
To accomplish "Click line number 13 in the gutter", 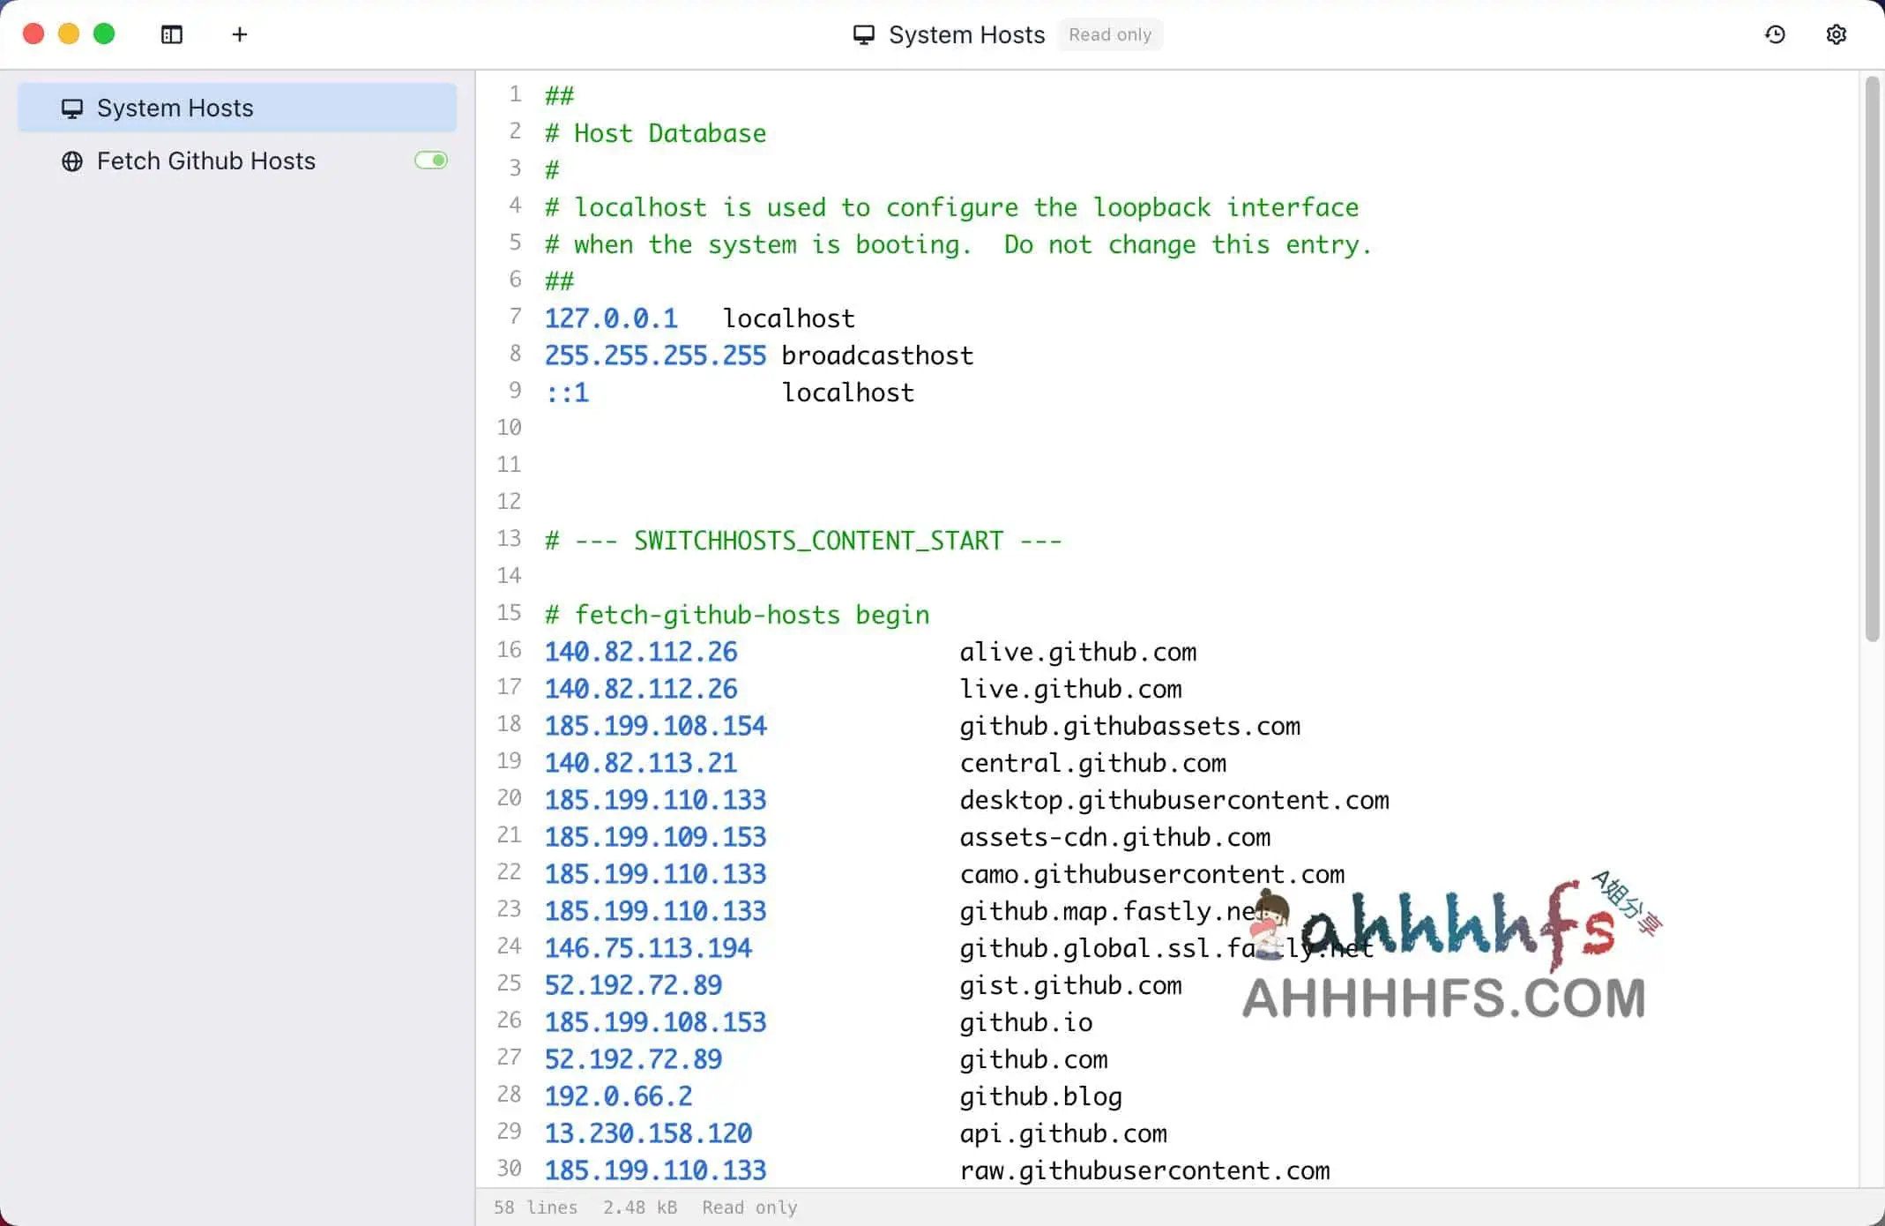I will point(509,539).
